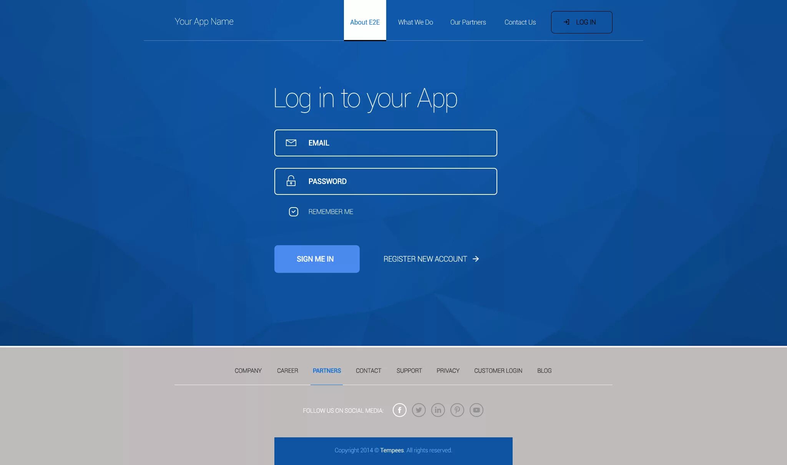Toggle the Remember Me checkbox
This screenshot has width=787, height=465.
(x=293, y=211)
